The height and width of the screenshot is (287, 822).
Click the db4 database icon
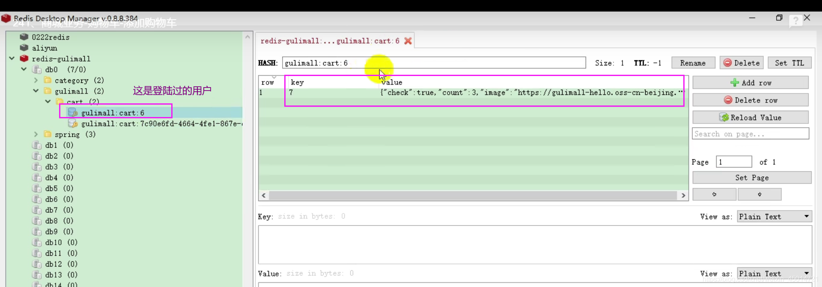click(x=37, y=177)
